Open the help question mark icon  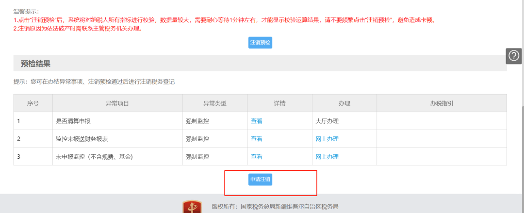[514, 56]
